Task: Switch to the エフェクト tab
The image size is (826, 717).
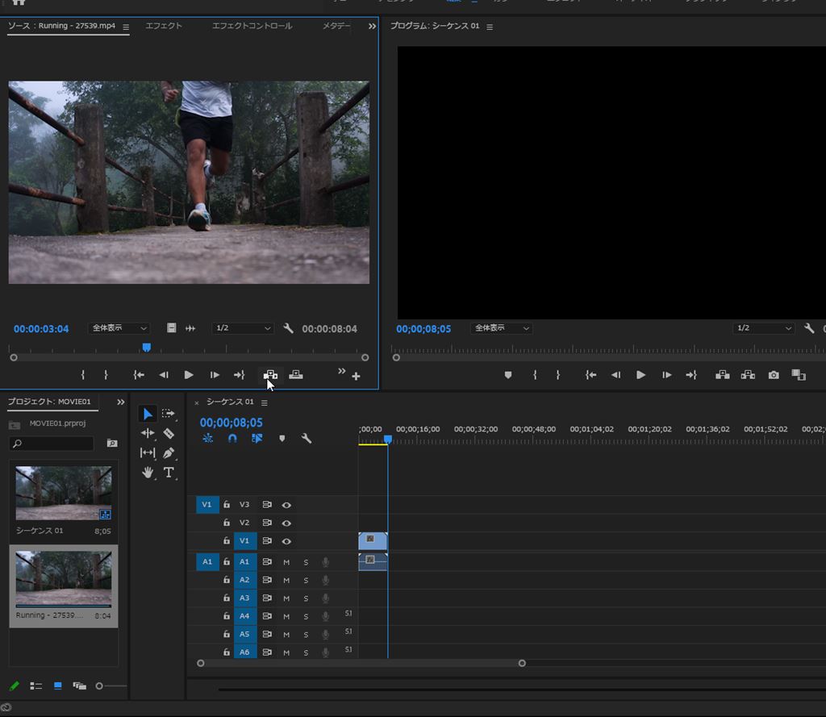Action: point(164,26)
